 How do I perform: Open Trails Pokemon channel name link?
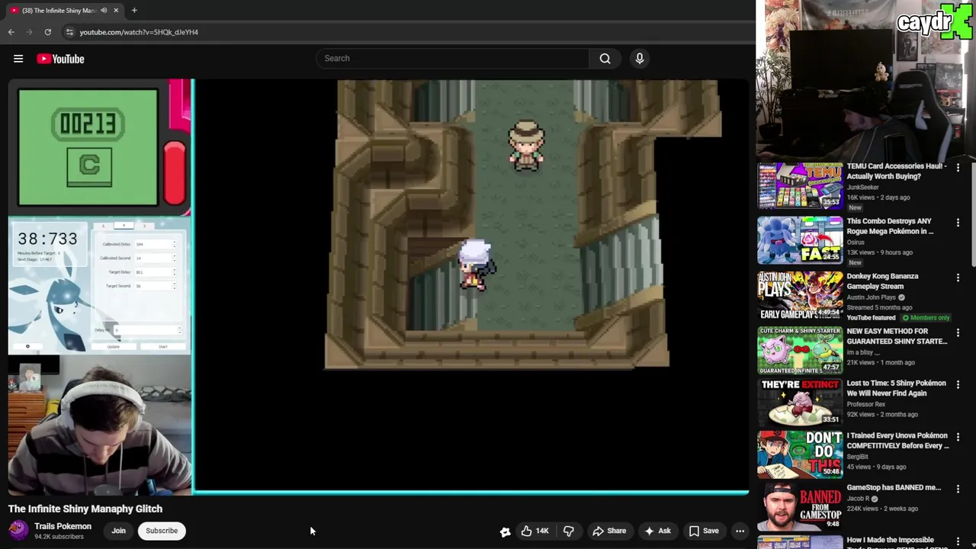point(63,526)
